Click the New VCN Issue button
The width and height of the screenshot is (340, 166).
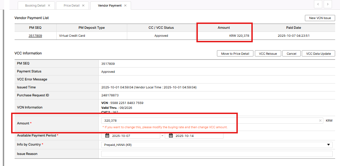[320, 18]
